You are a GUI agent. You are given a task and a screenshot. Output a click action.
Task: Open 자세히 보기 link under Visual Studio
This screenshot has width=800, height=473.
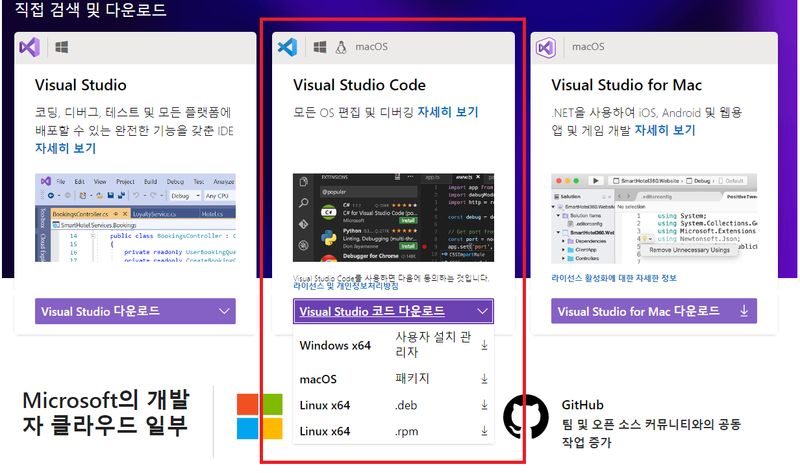pyautogui.click(x=66, y=148)
